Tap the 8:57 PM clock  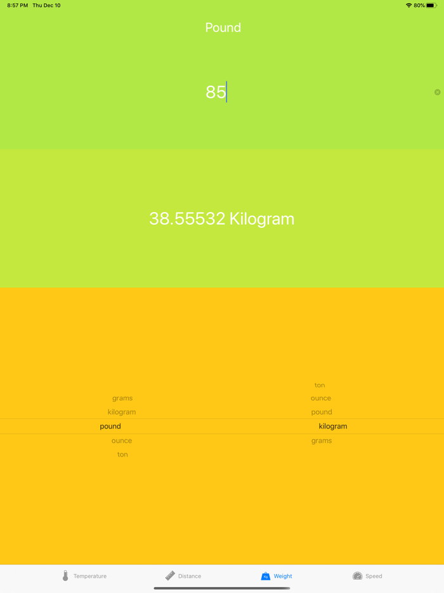pos(17,5)
